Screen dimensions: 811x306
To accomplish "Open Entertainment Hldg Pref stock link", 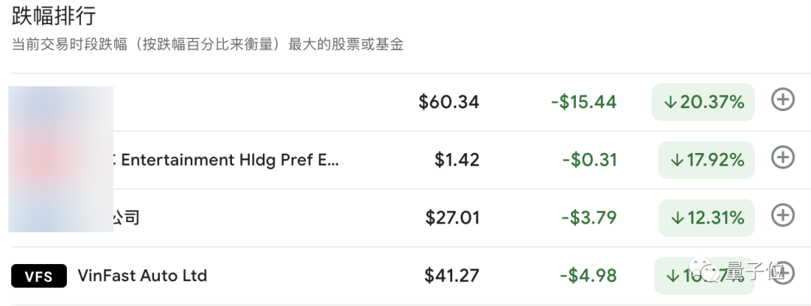I will [x=229, y=160].
